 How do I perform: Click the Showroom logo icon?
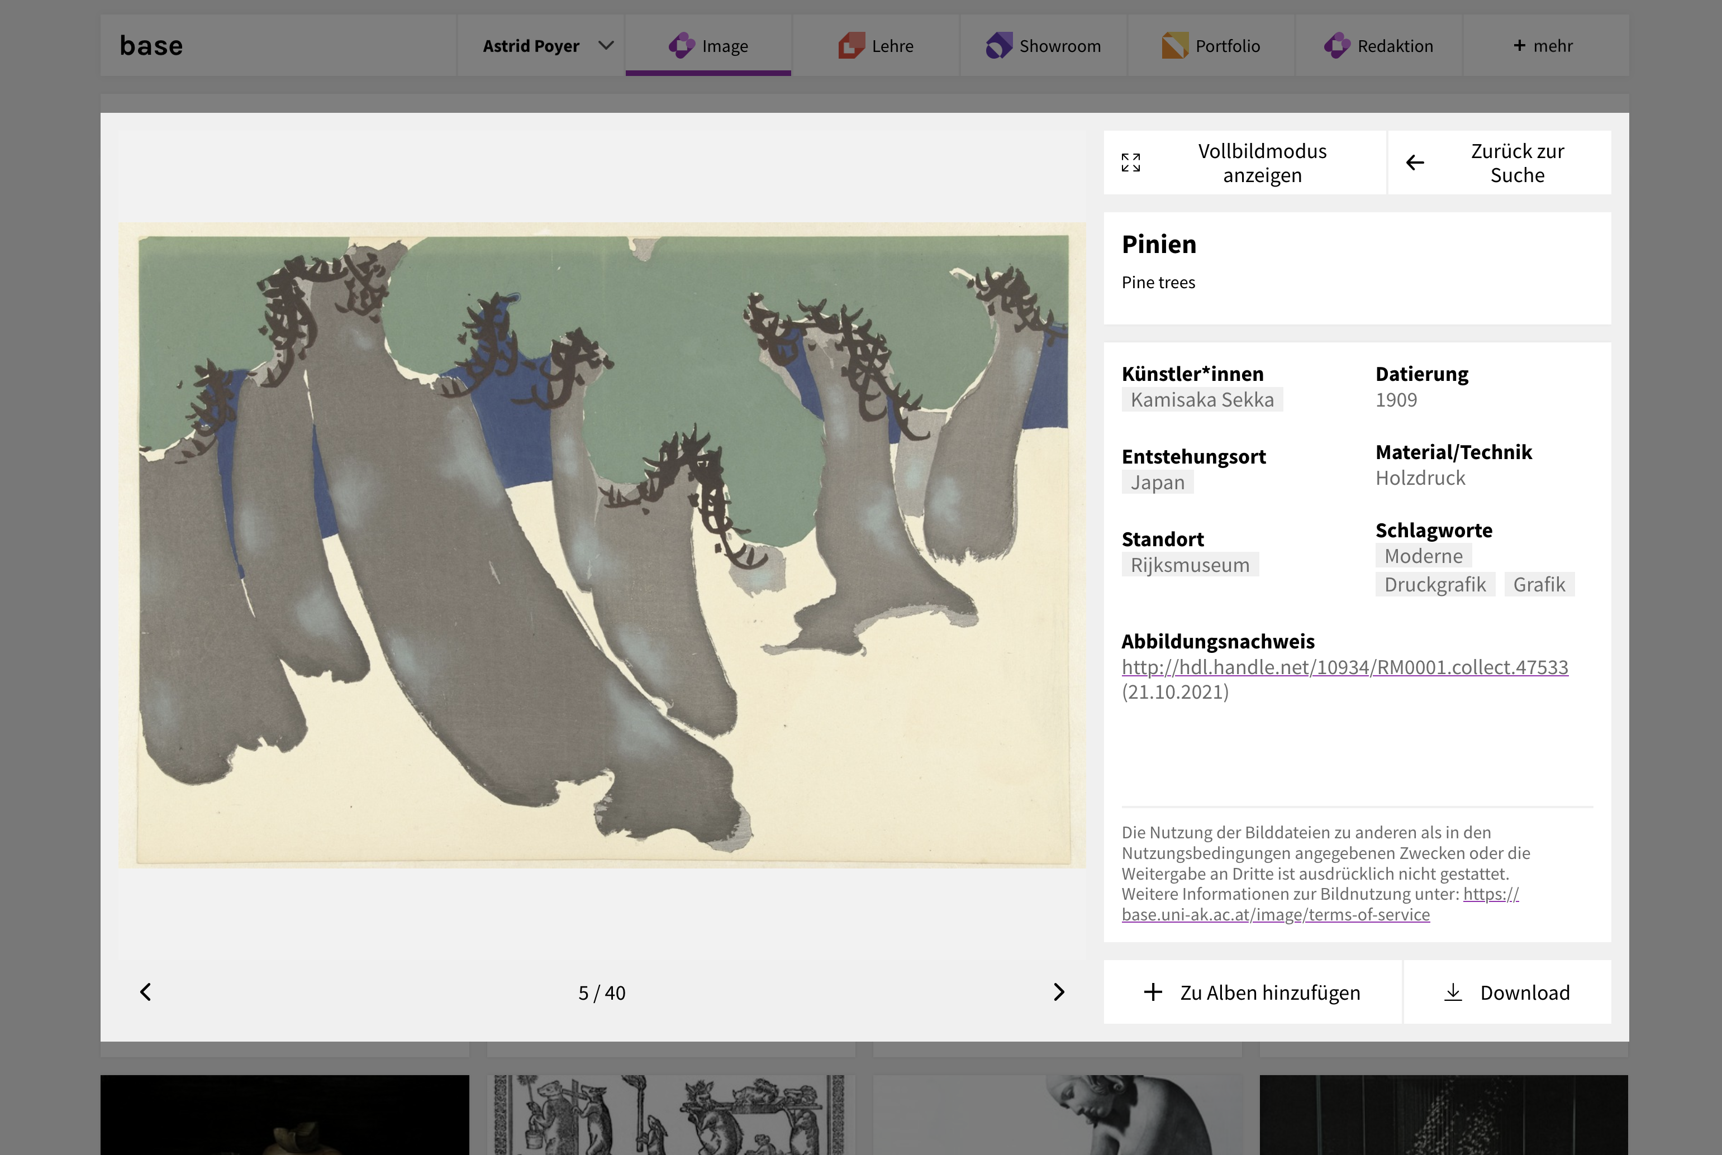[x=998, y=46]
